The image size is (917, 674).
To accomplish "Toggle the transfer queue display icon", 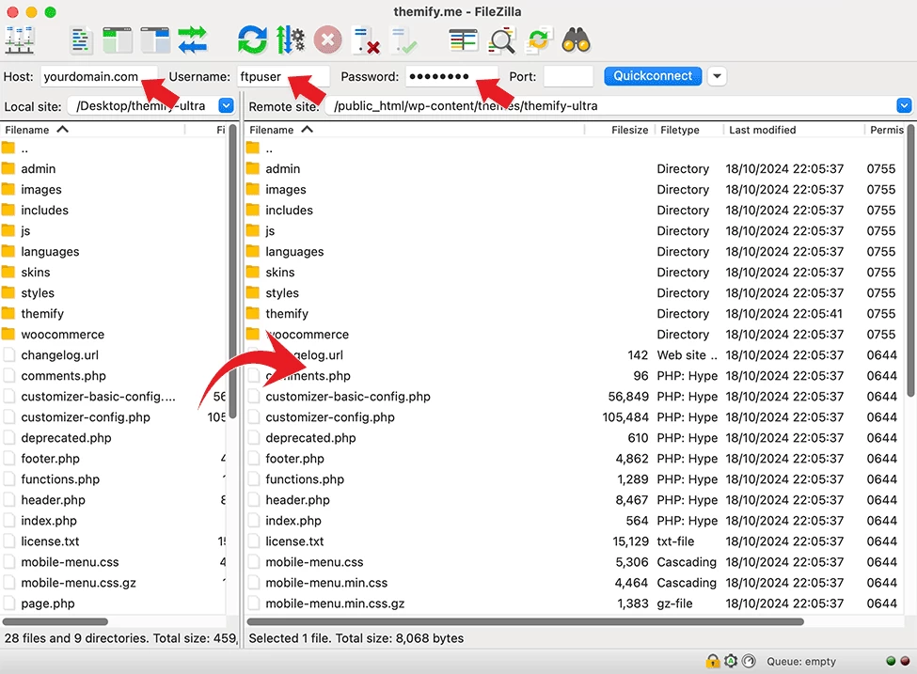I will coord(193,40).
